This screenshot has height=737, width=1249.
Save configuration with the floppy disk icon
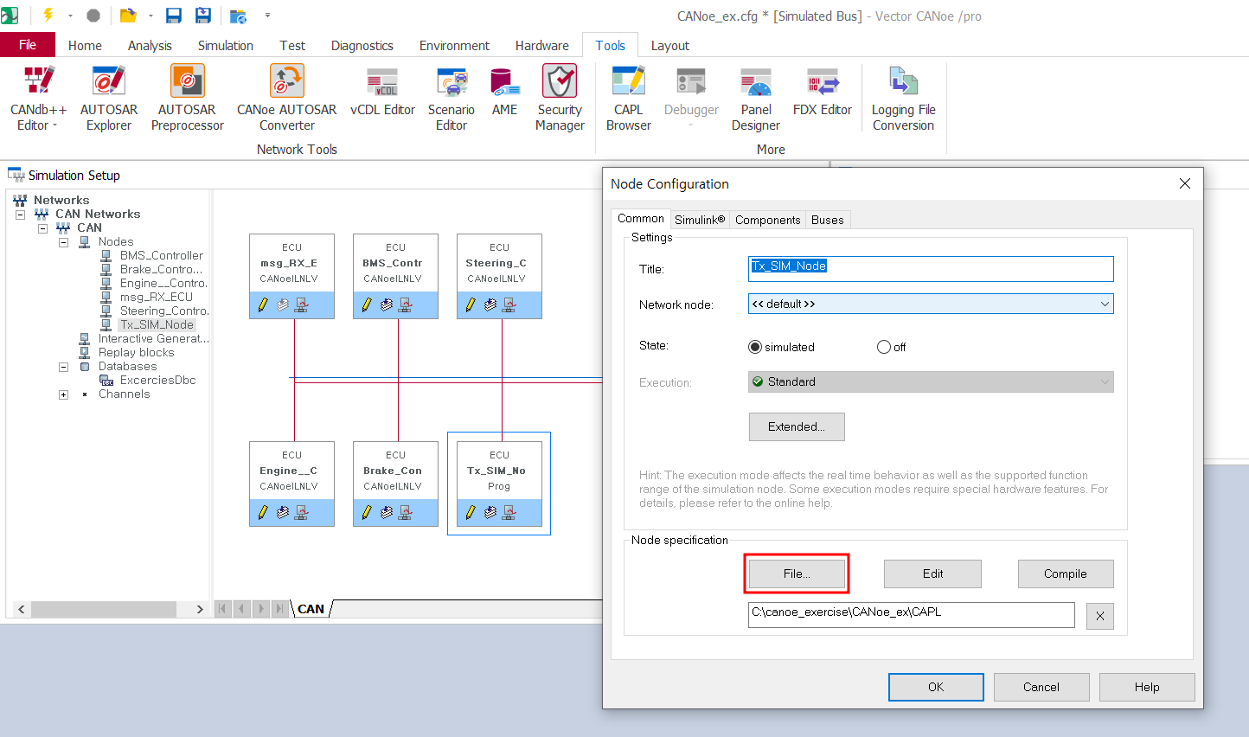[174, 16]
